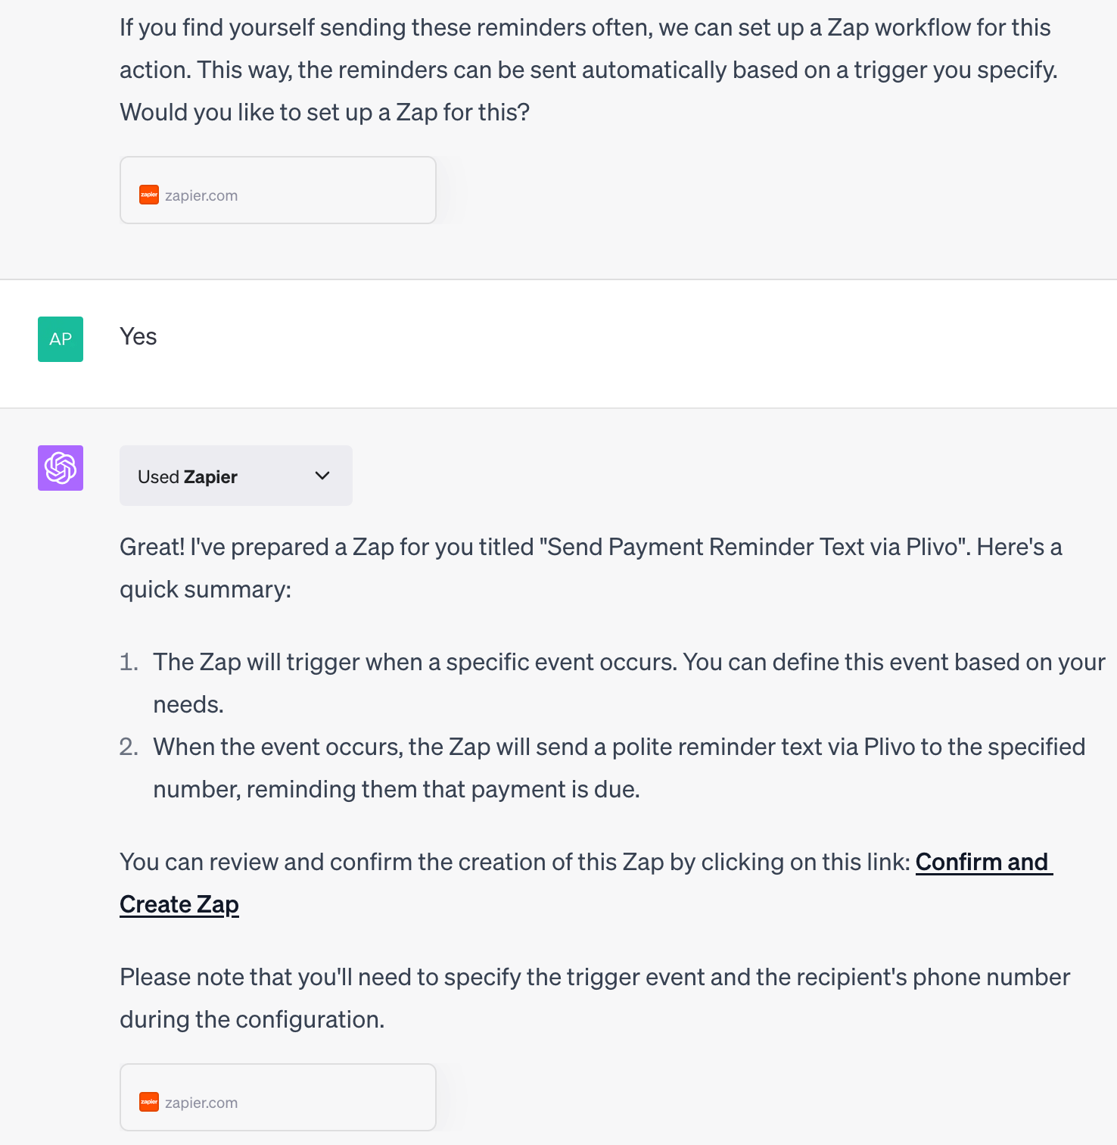
Task: Click the OpenAI flower logo on purple background
Action: [x=61, y=469]
